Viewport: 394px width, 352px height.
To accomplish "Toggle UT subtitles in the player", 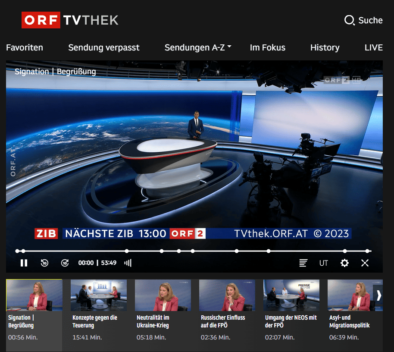I will click(x=323, y=263).
